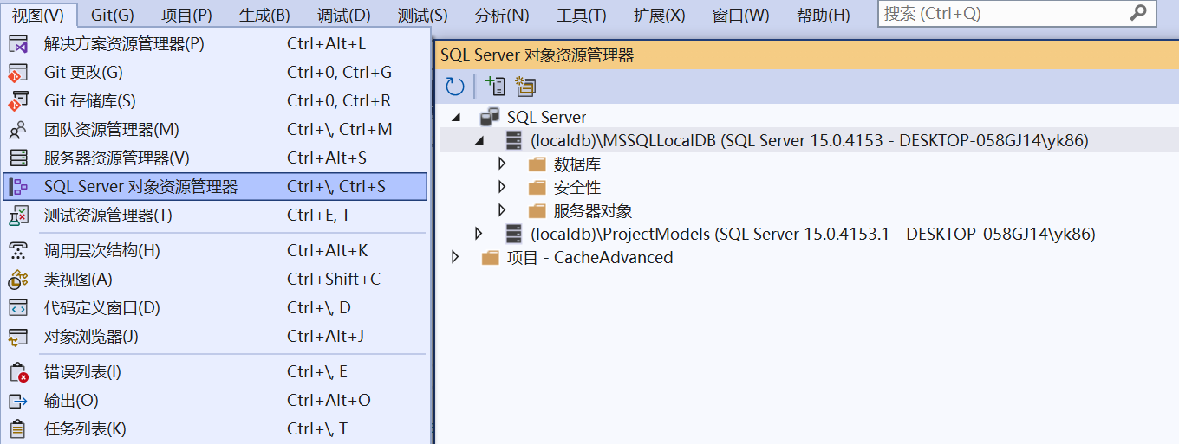Choose 任务列表(K) menu entry
This screenshot has width=1179, height=444.
(215, 428)
